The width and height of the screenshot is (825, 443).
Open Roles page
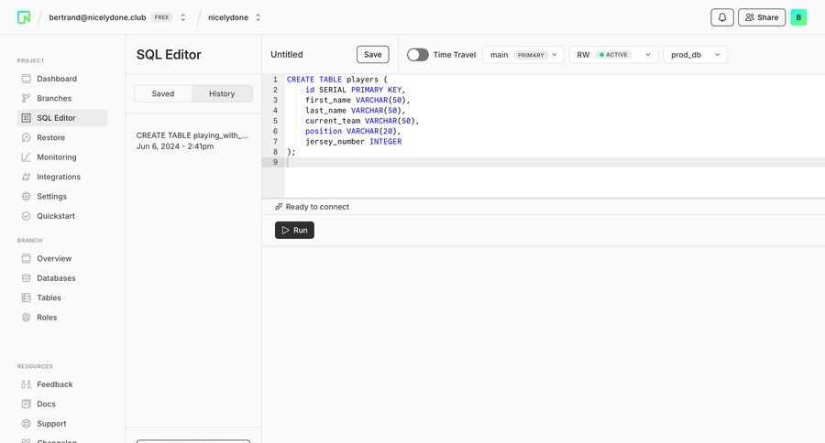62,318
